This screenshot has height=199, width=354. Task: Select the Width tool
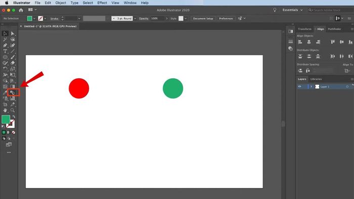tap(5, 75)
